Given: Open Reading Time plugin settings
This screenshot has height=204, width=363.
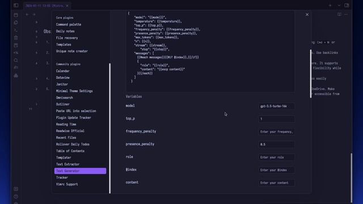Looking at the screenshot, I should click(66, 125).
